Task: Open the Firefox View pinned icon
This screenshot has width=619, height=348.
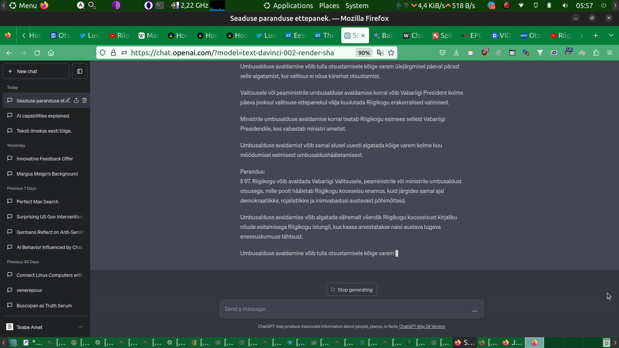Action: point(8,36)
